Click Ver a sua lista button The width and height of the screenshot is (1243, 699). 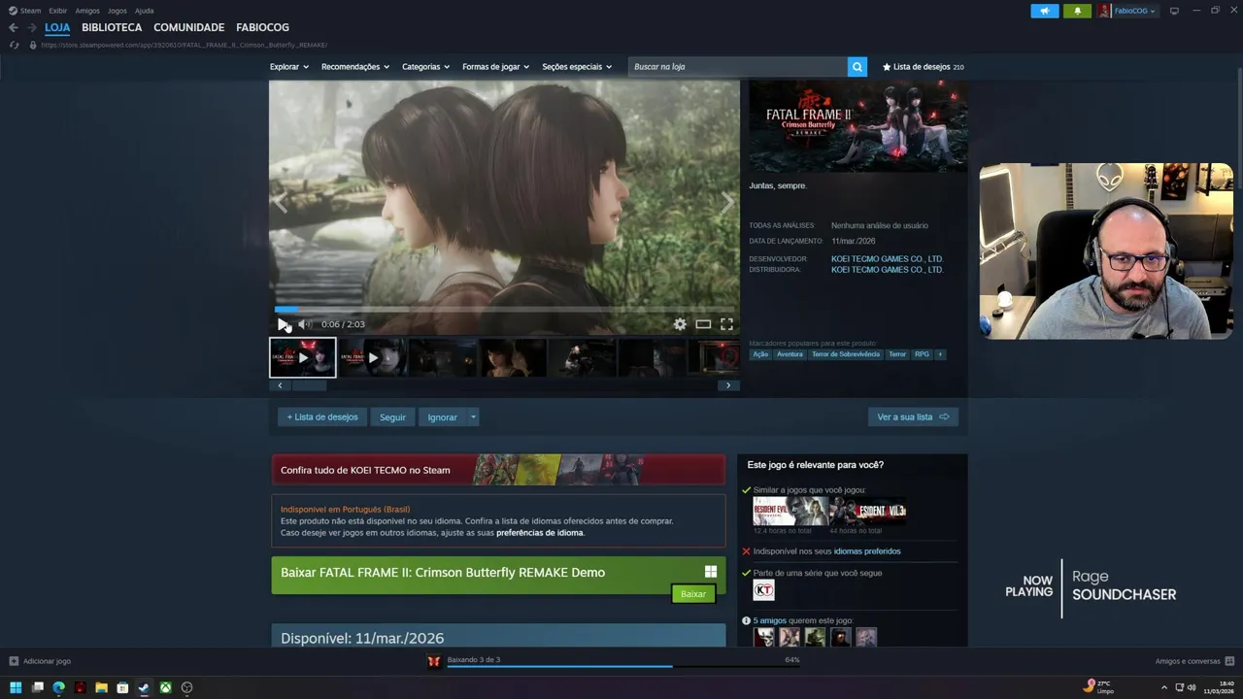913,417
